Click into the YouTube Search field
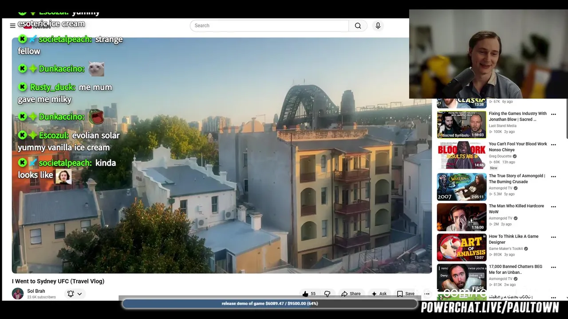The image size is (568, 319). (x=269, y=26)
